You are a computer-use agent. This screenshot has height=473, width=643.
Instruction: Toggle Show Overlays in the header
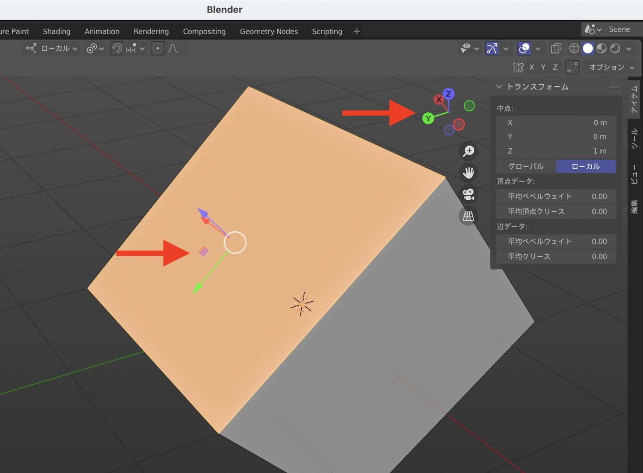pos(525,48)
